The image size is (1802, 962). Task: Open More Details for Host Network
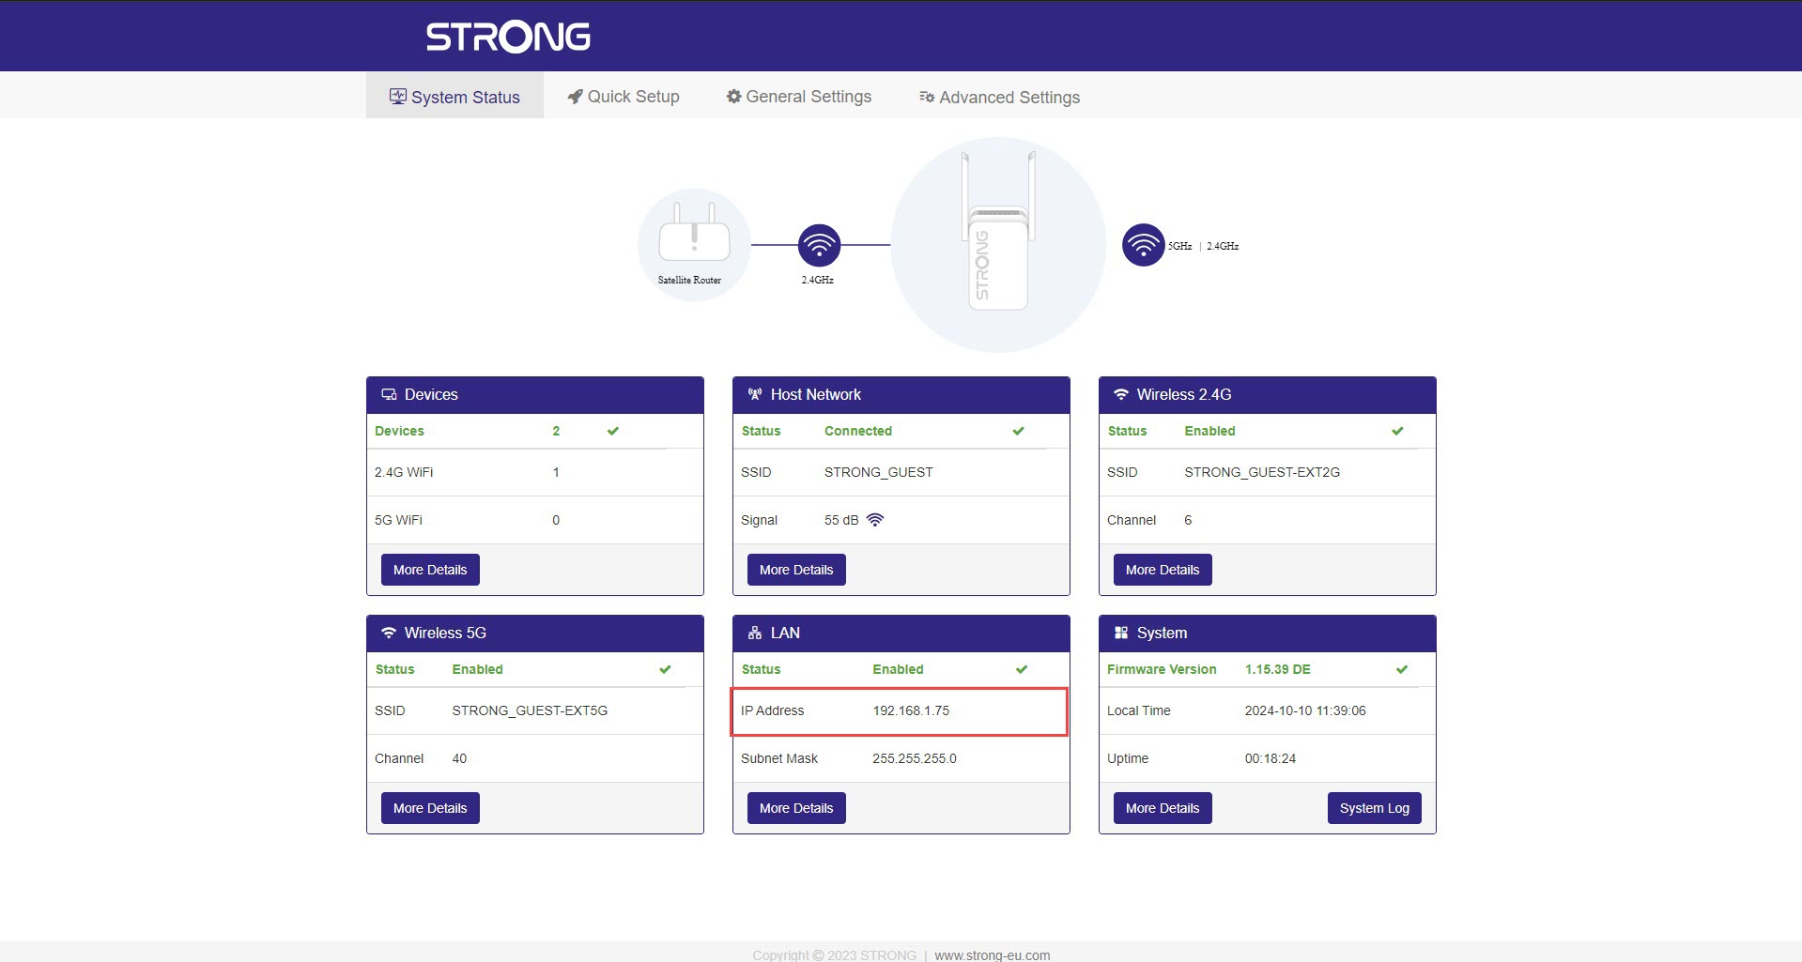pyautogui.click(x=796, y=570)
